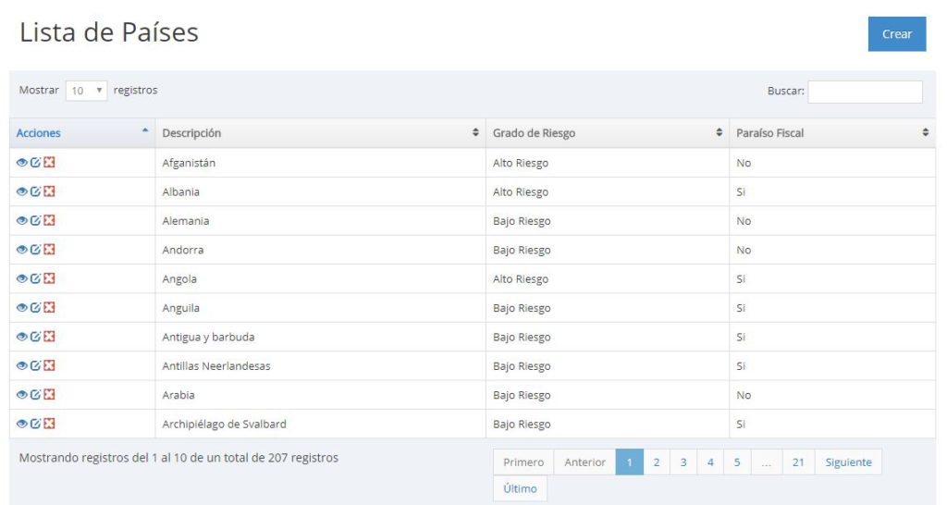This screenshot has width=947, height=505.
Task: Delete the Albania record
Action: coord(50,191)
